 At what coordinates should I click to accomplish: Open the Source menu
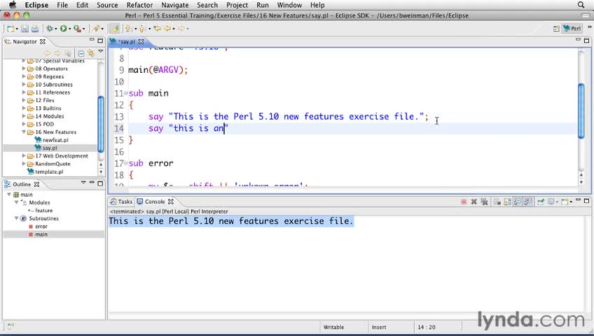tap(107, 5)
